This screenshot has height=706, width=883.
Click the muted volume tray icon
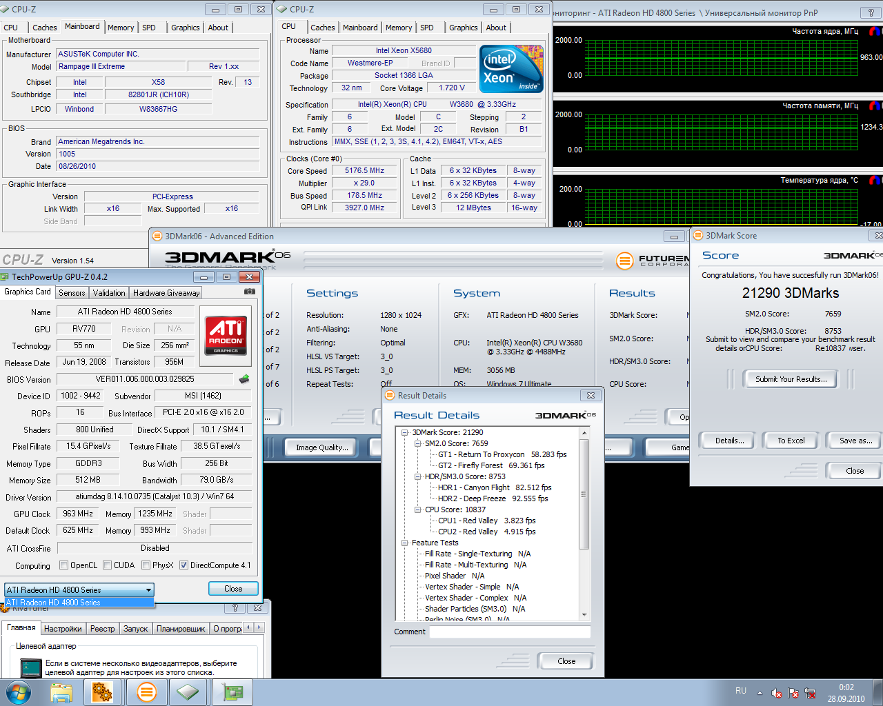click(777, 693)
